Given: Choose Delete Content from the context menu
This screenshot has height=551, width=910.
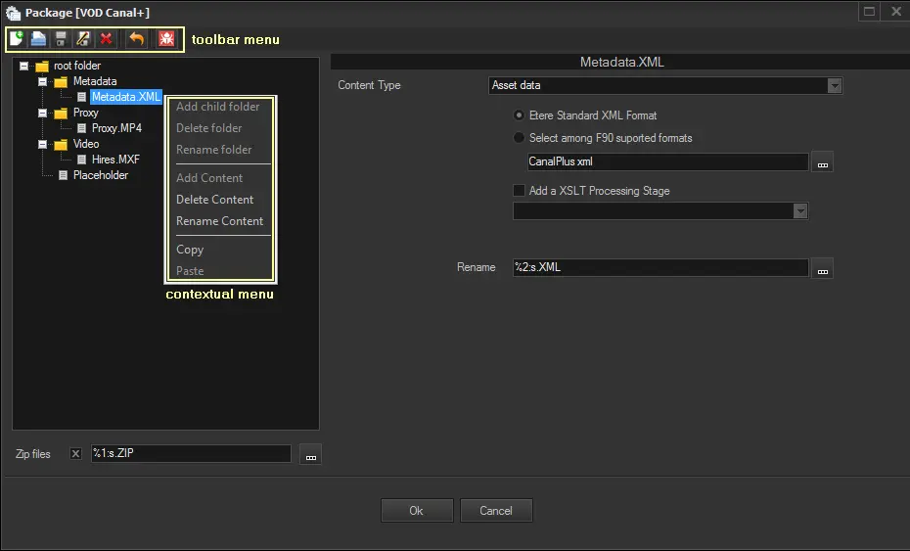Looking at the screenshot, I should tap(214, 200).
